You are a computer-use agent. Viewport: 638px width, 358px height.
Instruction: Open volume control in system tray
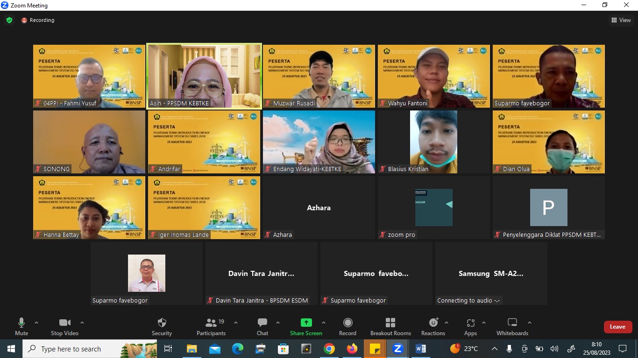[554, 349]
